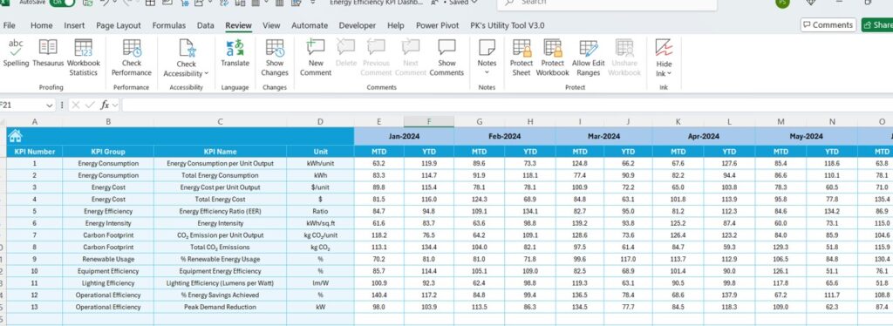Open PK's Utility Tool V3.0 tab
The width and height of the screenshot is (893, 326).
(507, 25)
